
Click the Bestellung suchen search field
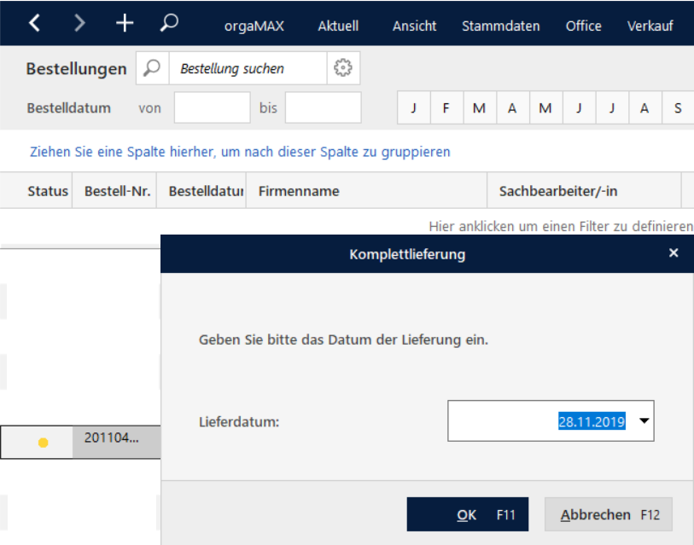coord(248,68)
